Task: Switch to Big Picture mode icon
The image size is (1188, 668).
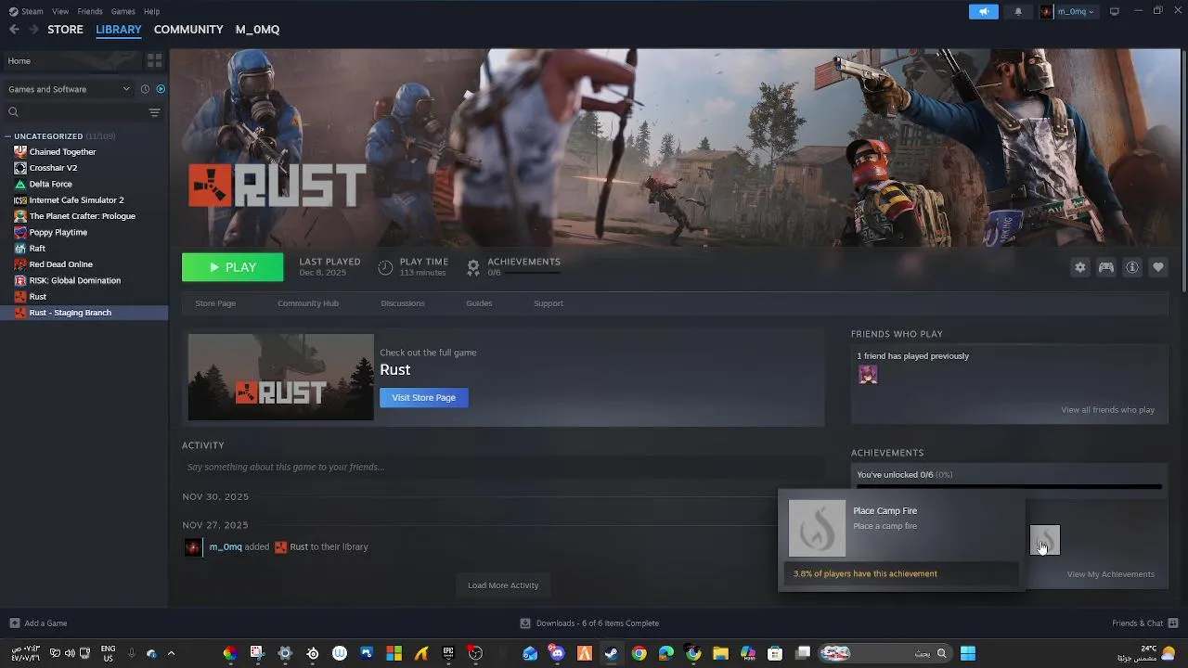Action: click(x=1115, y=11)
